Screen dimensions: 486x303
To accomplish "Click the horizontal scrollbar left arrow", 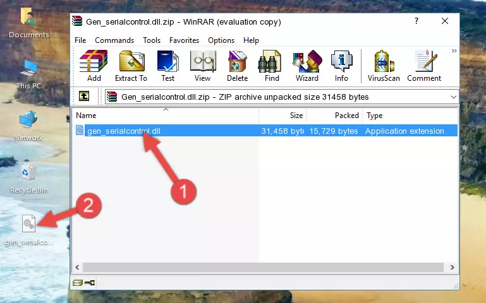I will (78, 267).
